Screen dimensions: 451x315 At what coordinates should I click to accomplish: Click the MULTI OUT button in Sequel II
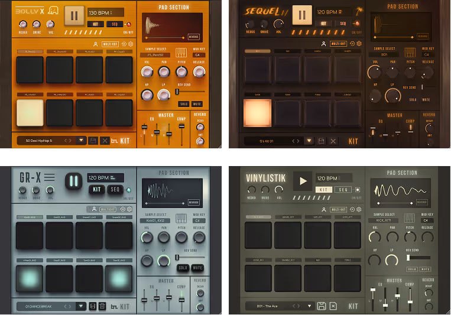point(338,44)
